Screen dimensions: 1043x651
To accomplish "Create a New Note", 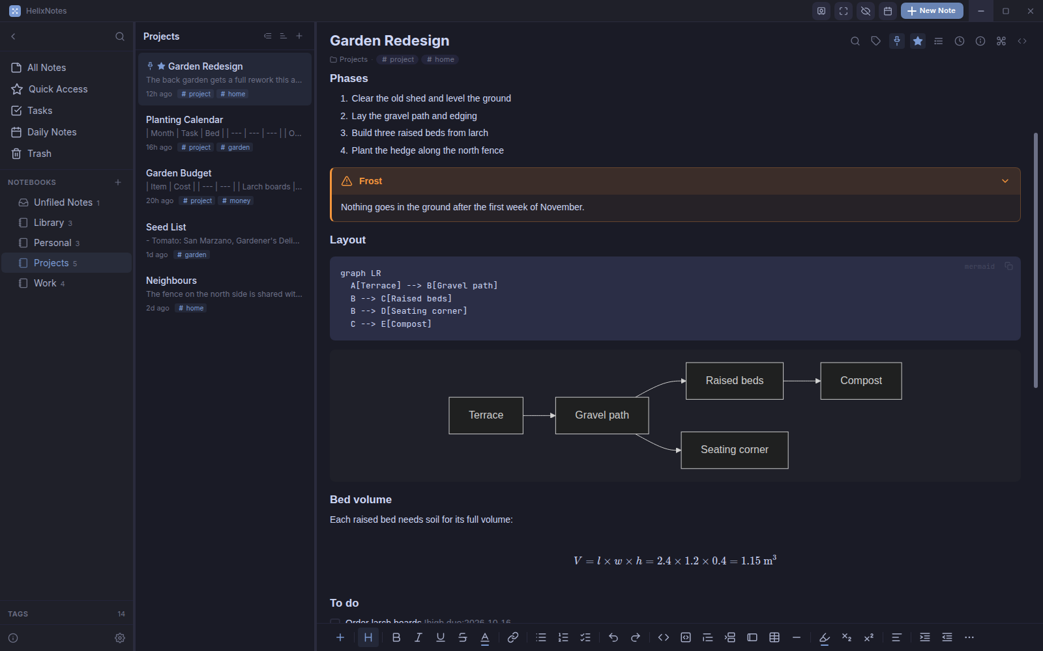I will click(932, 11).
